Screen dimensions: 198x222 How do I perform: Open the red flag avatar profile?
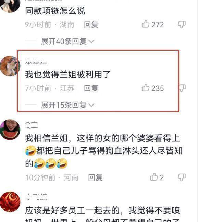10,202
